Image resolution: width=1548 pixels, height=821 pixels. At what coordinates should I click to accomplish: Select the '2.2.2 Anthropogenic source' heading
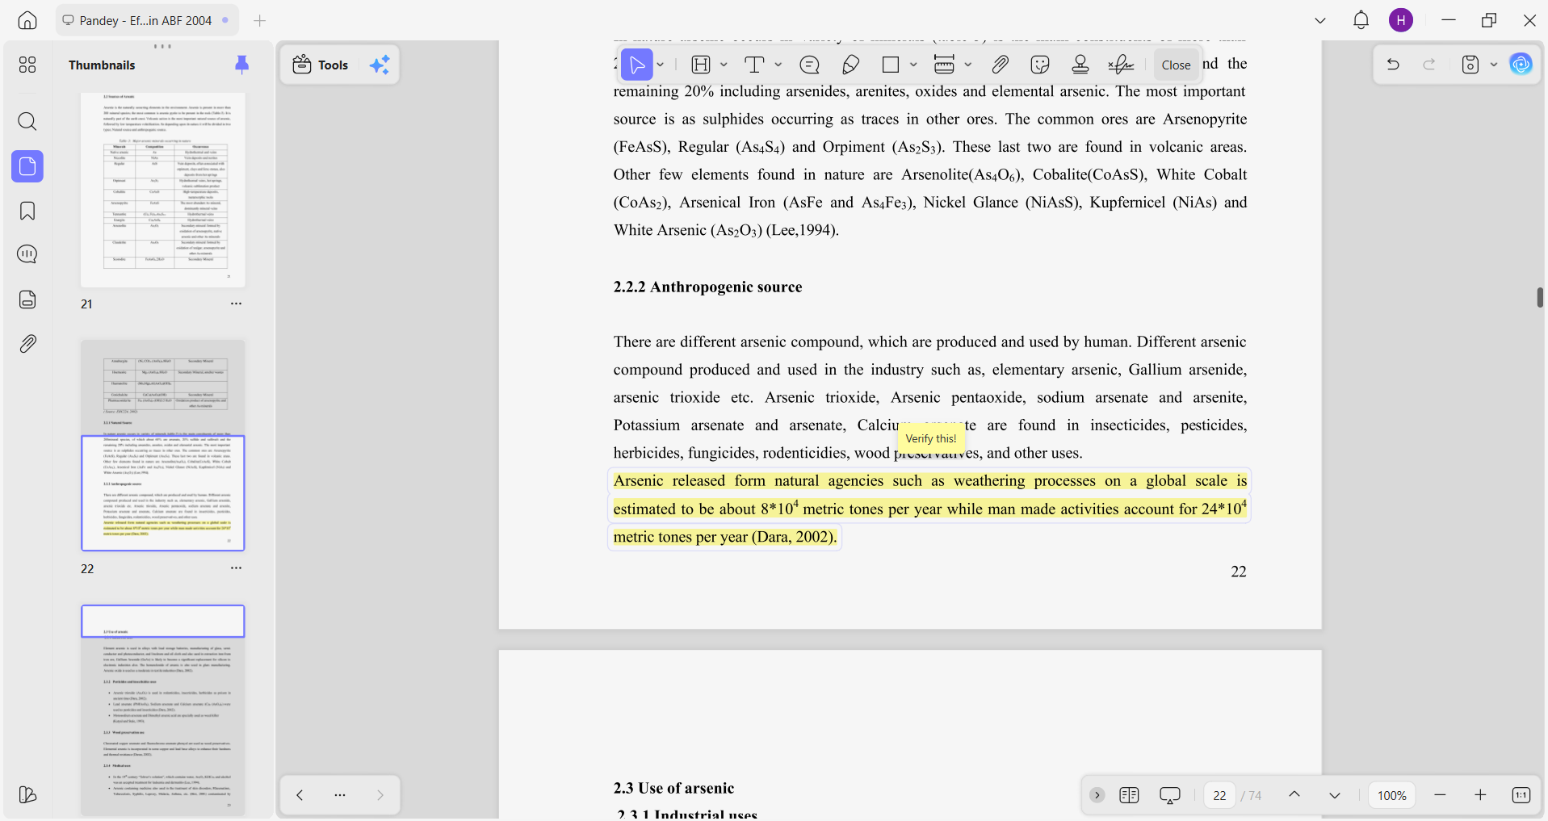click(707, 287)
